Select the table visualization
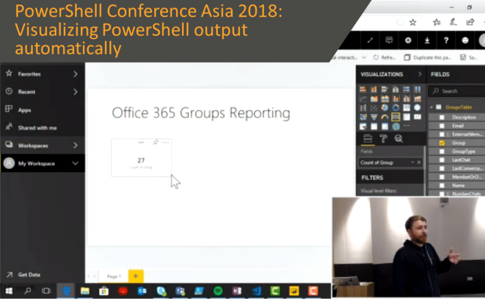Image resolution: width=485 pixels, height=299 pixels. 374,126
